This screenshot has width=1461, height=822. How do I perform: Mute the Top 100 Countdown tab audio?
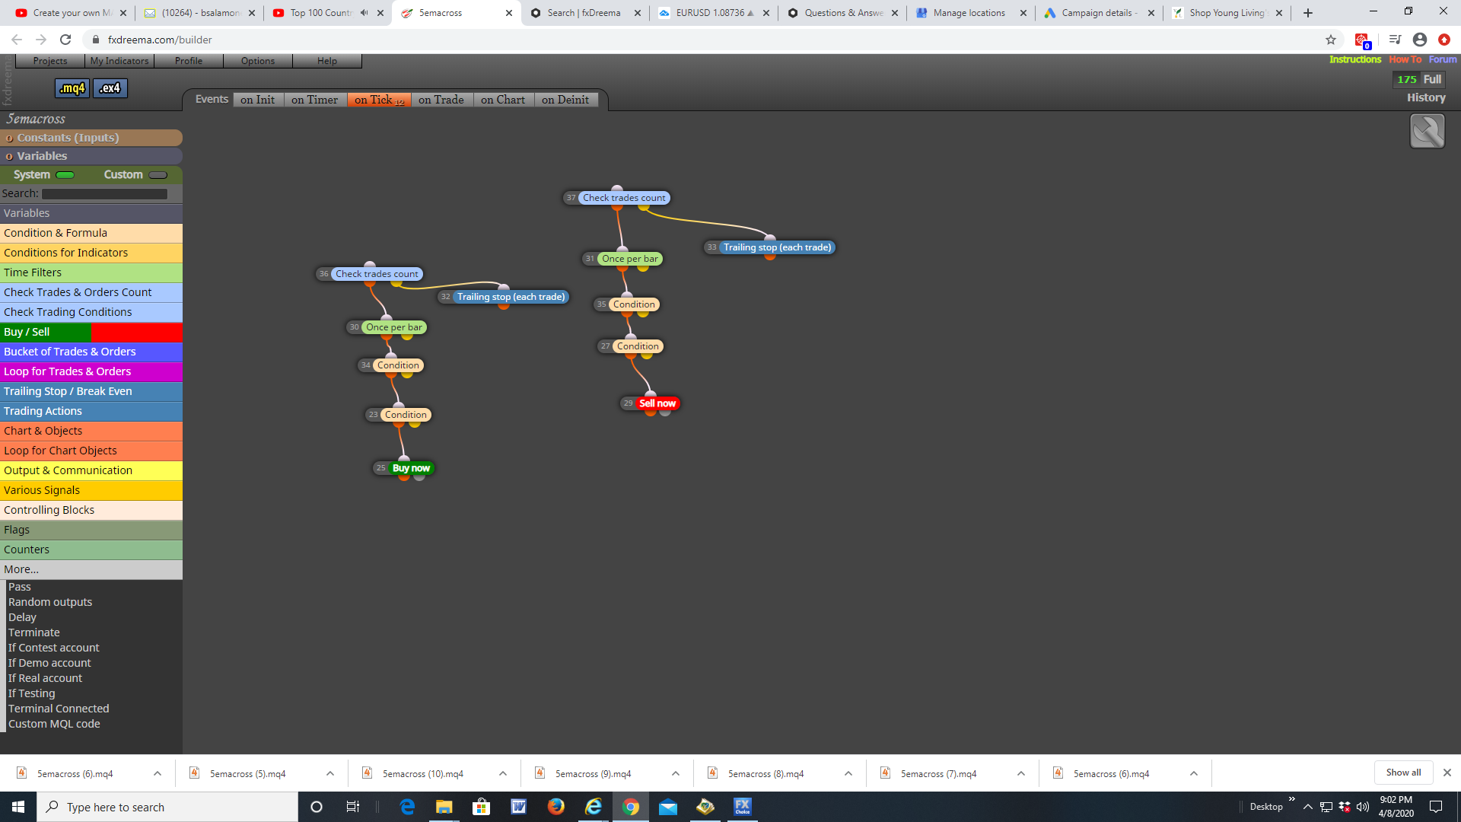click(364, 13)
